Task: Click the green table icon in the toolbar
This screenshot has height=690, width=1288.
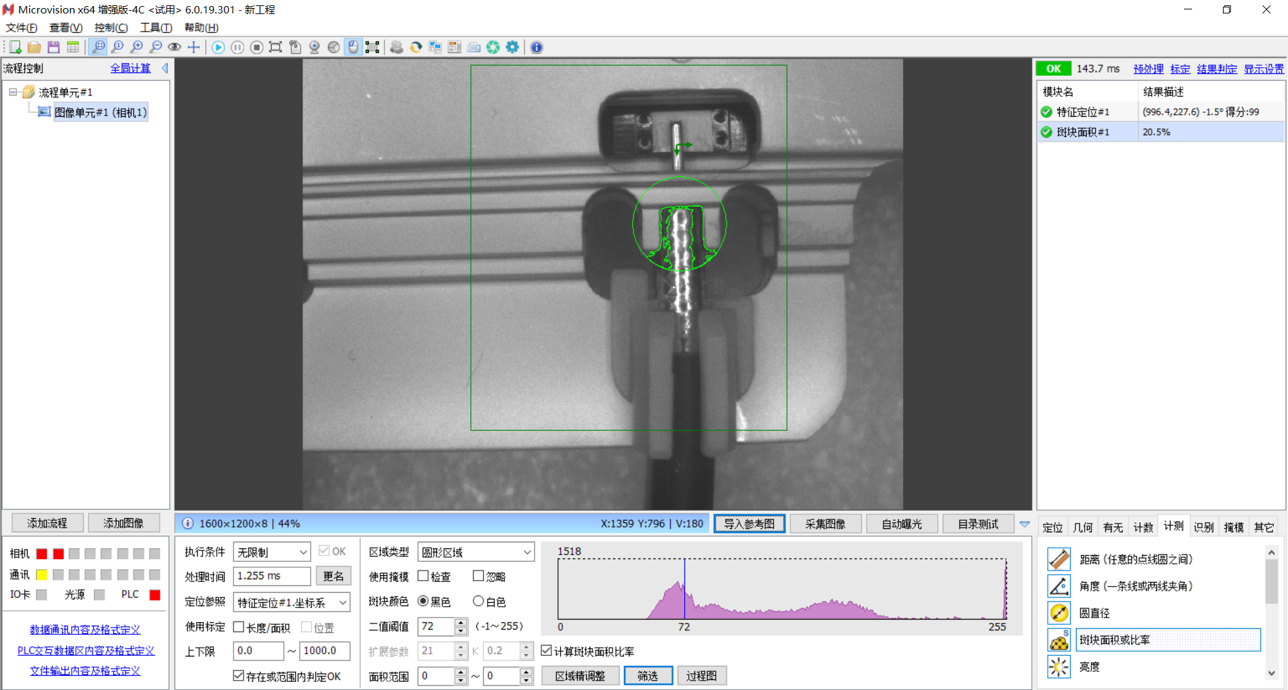Action: tap(73, 47)
